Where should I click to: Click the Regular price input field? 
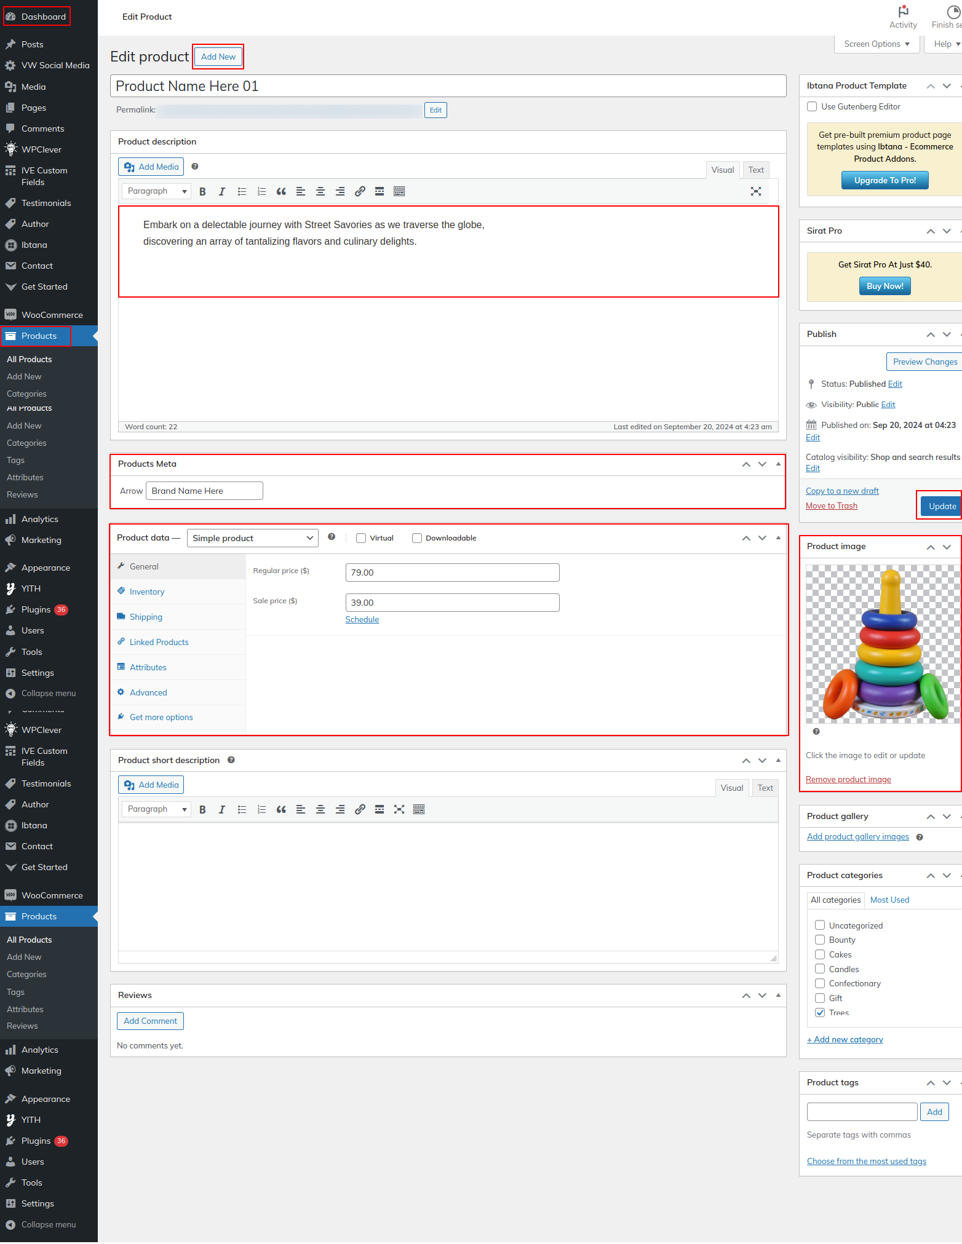pos(452,572)
